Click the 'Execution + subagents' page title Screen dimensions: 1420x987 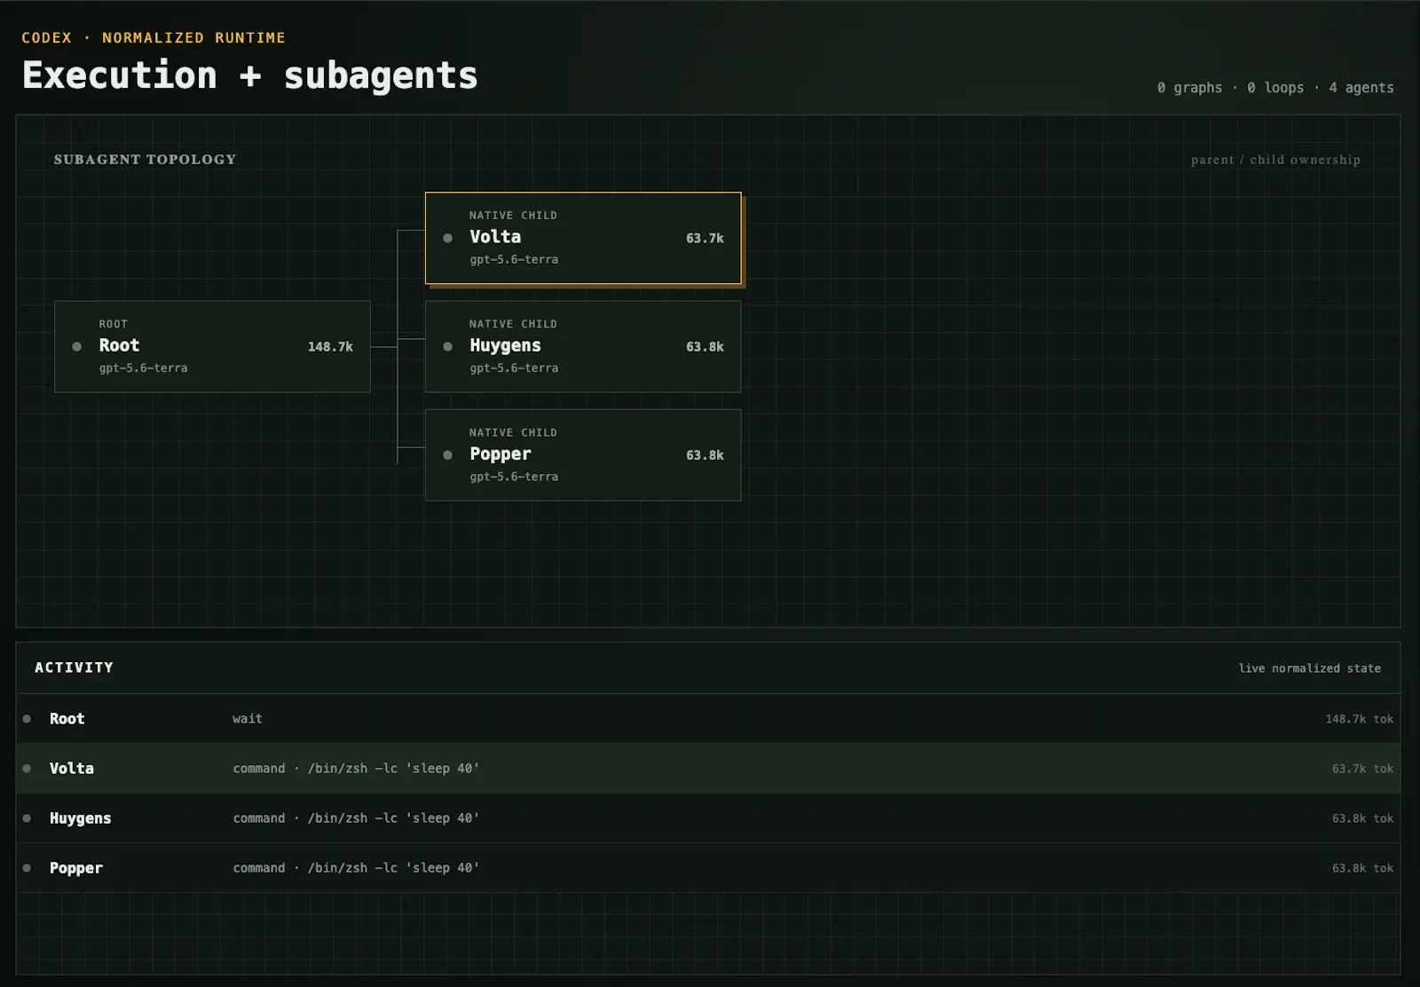click(x=249, y=75)
